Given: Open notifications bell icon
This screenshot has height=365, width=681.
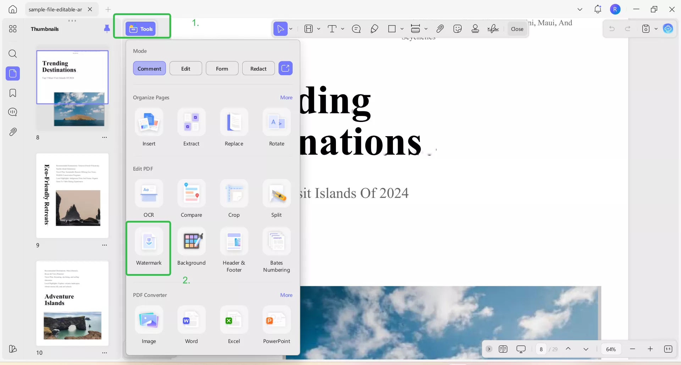Looking at the screenshot, I should [598, 9].
